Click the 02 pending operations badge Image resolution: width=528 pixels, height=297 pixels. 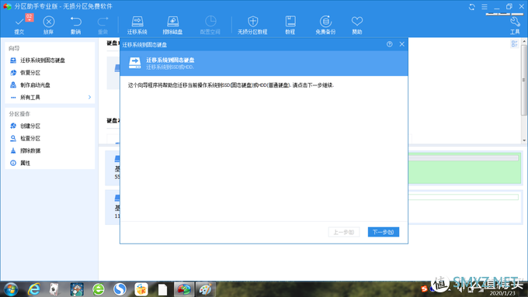tap(30, 17)
